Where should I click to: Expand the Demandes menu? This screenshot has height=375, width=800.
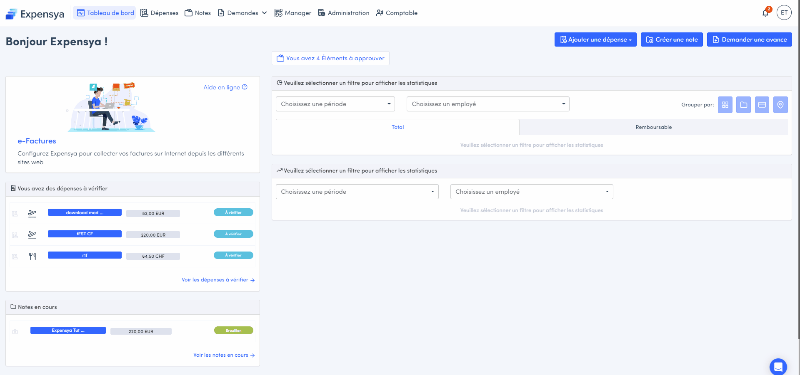click(x=242, y=13)
